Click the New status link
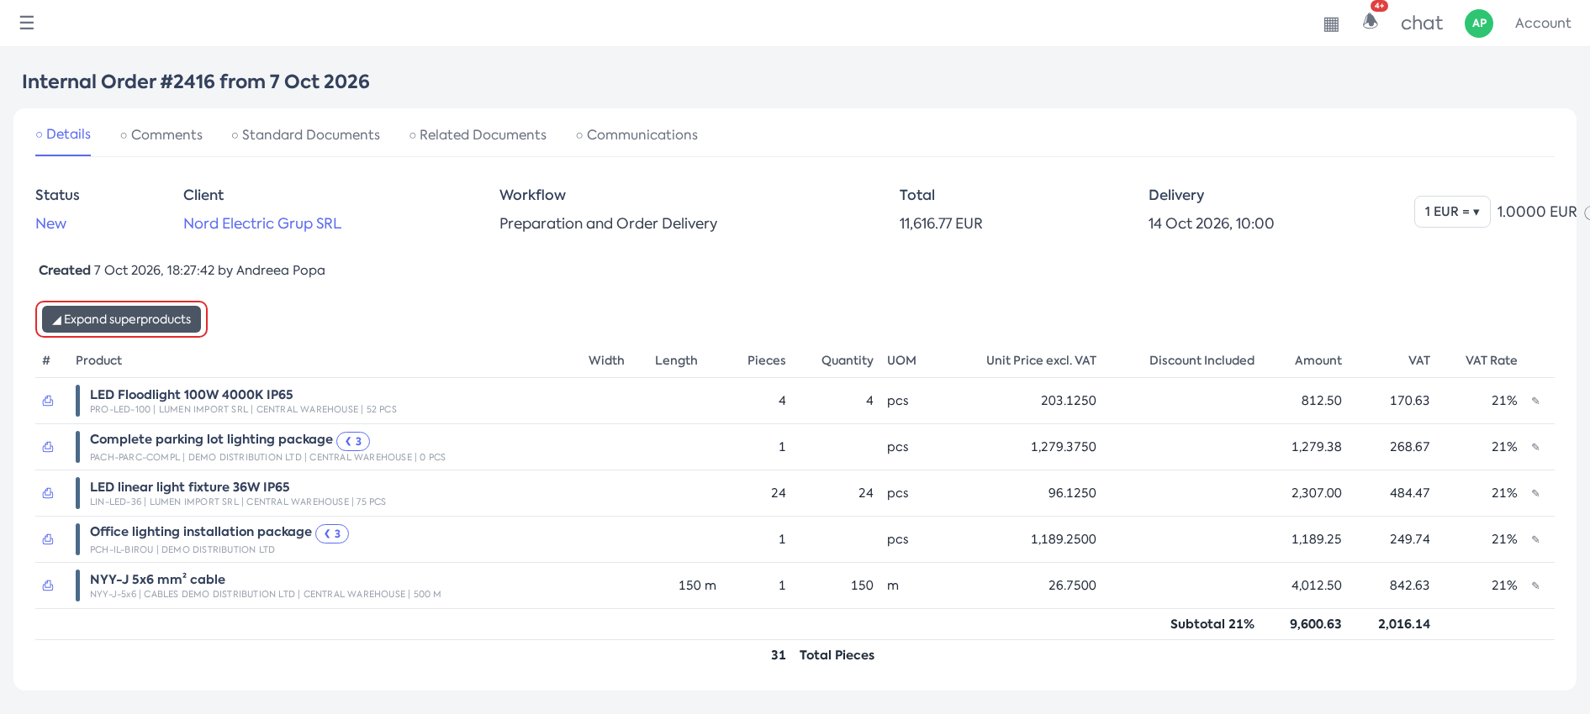1590x714 pixels. click(50, 223)
